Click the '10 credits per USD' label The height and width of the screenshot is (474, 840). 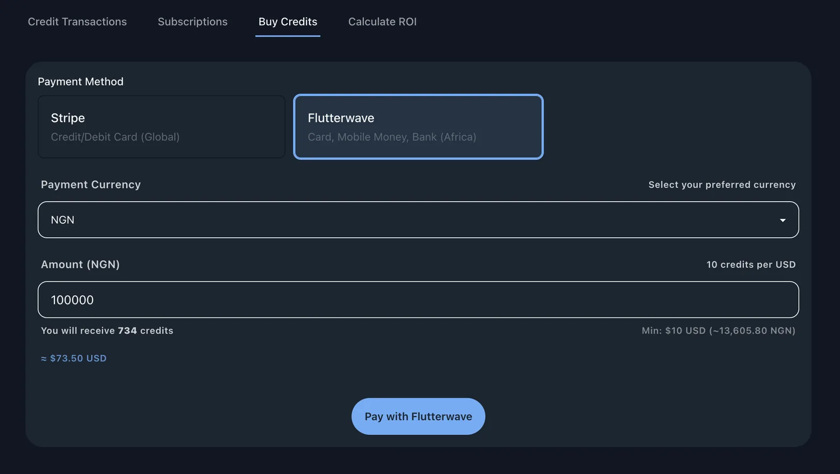point(751,264)
